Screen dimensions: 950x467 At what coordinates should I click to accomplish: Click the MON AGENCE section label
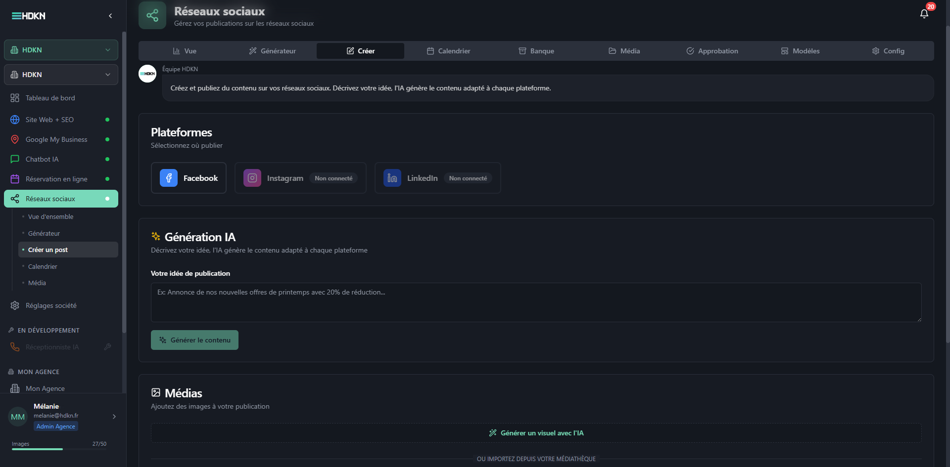click(39, 372)
